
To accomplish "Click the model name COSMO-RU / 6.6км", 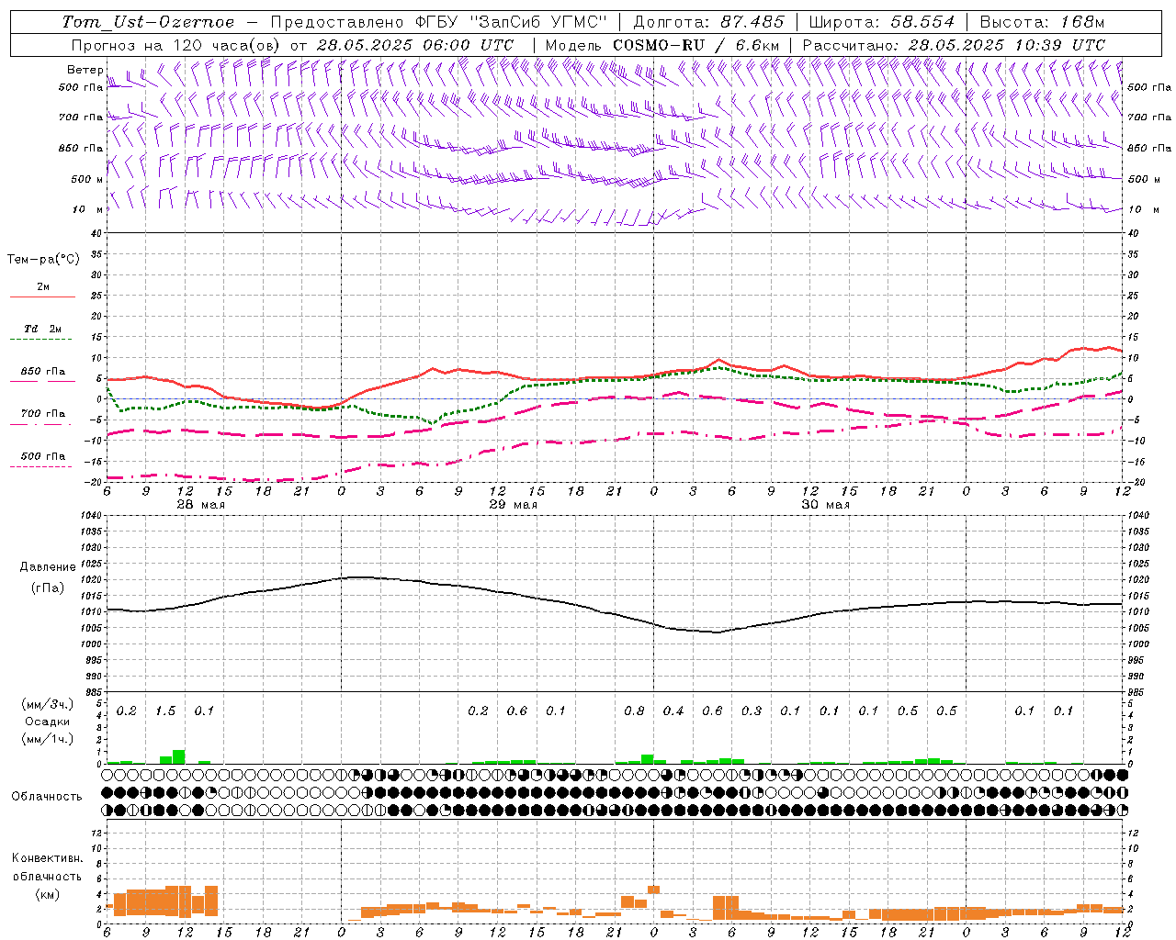I will pos(695,45).
